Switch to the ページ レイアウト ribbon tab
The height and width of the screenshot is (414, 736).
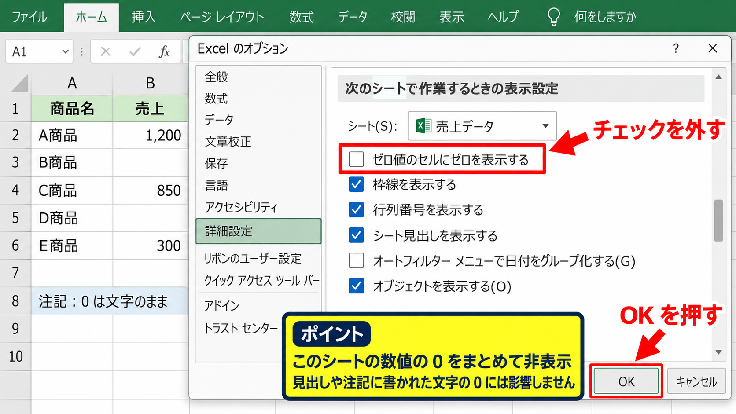222,17
